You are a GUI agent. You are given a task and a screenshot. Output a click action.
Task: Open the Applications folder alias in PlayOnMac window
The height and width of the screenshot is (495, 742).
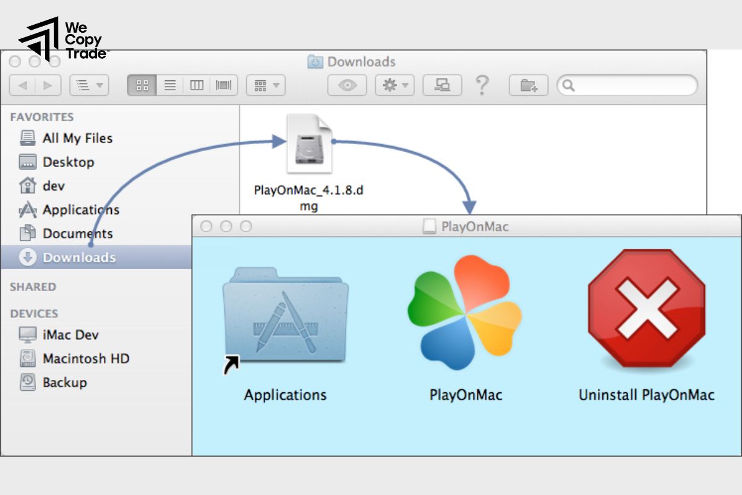[x=286, y=316]
